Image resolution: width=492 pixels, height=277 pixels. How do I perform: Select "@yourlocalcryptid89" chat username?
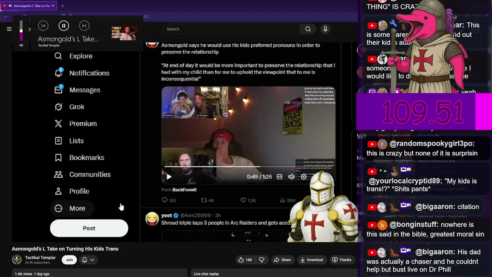(x=406, y=181)
